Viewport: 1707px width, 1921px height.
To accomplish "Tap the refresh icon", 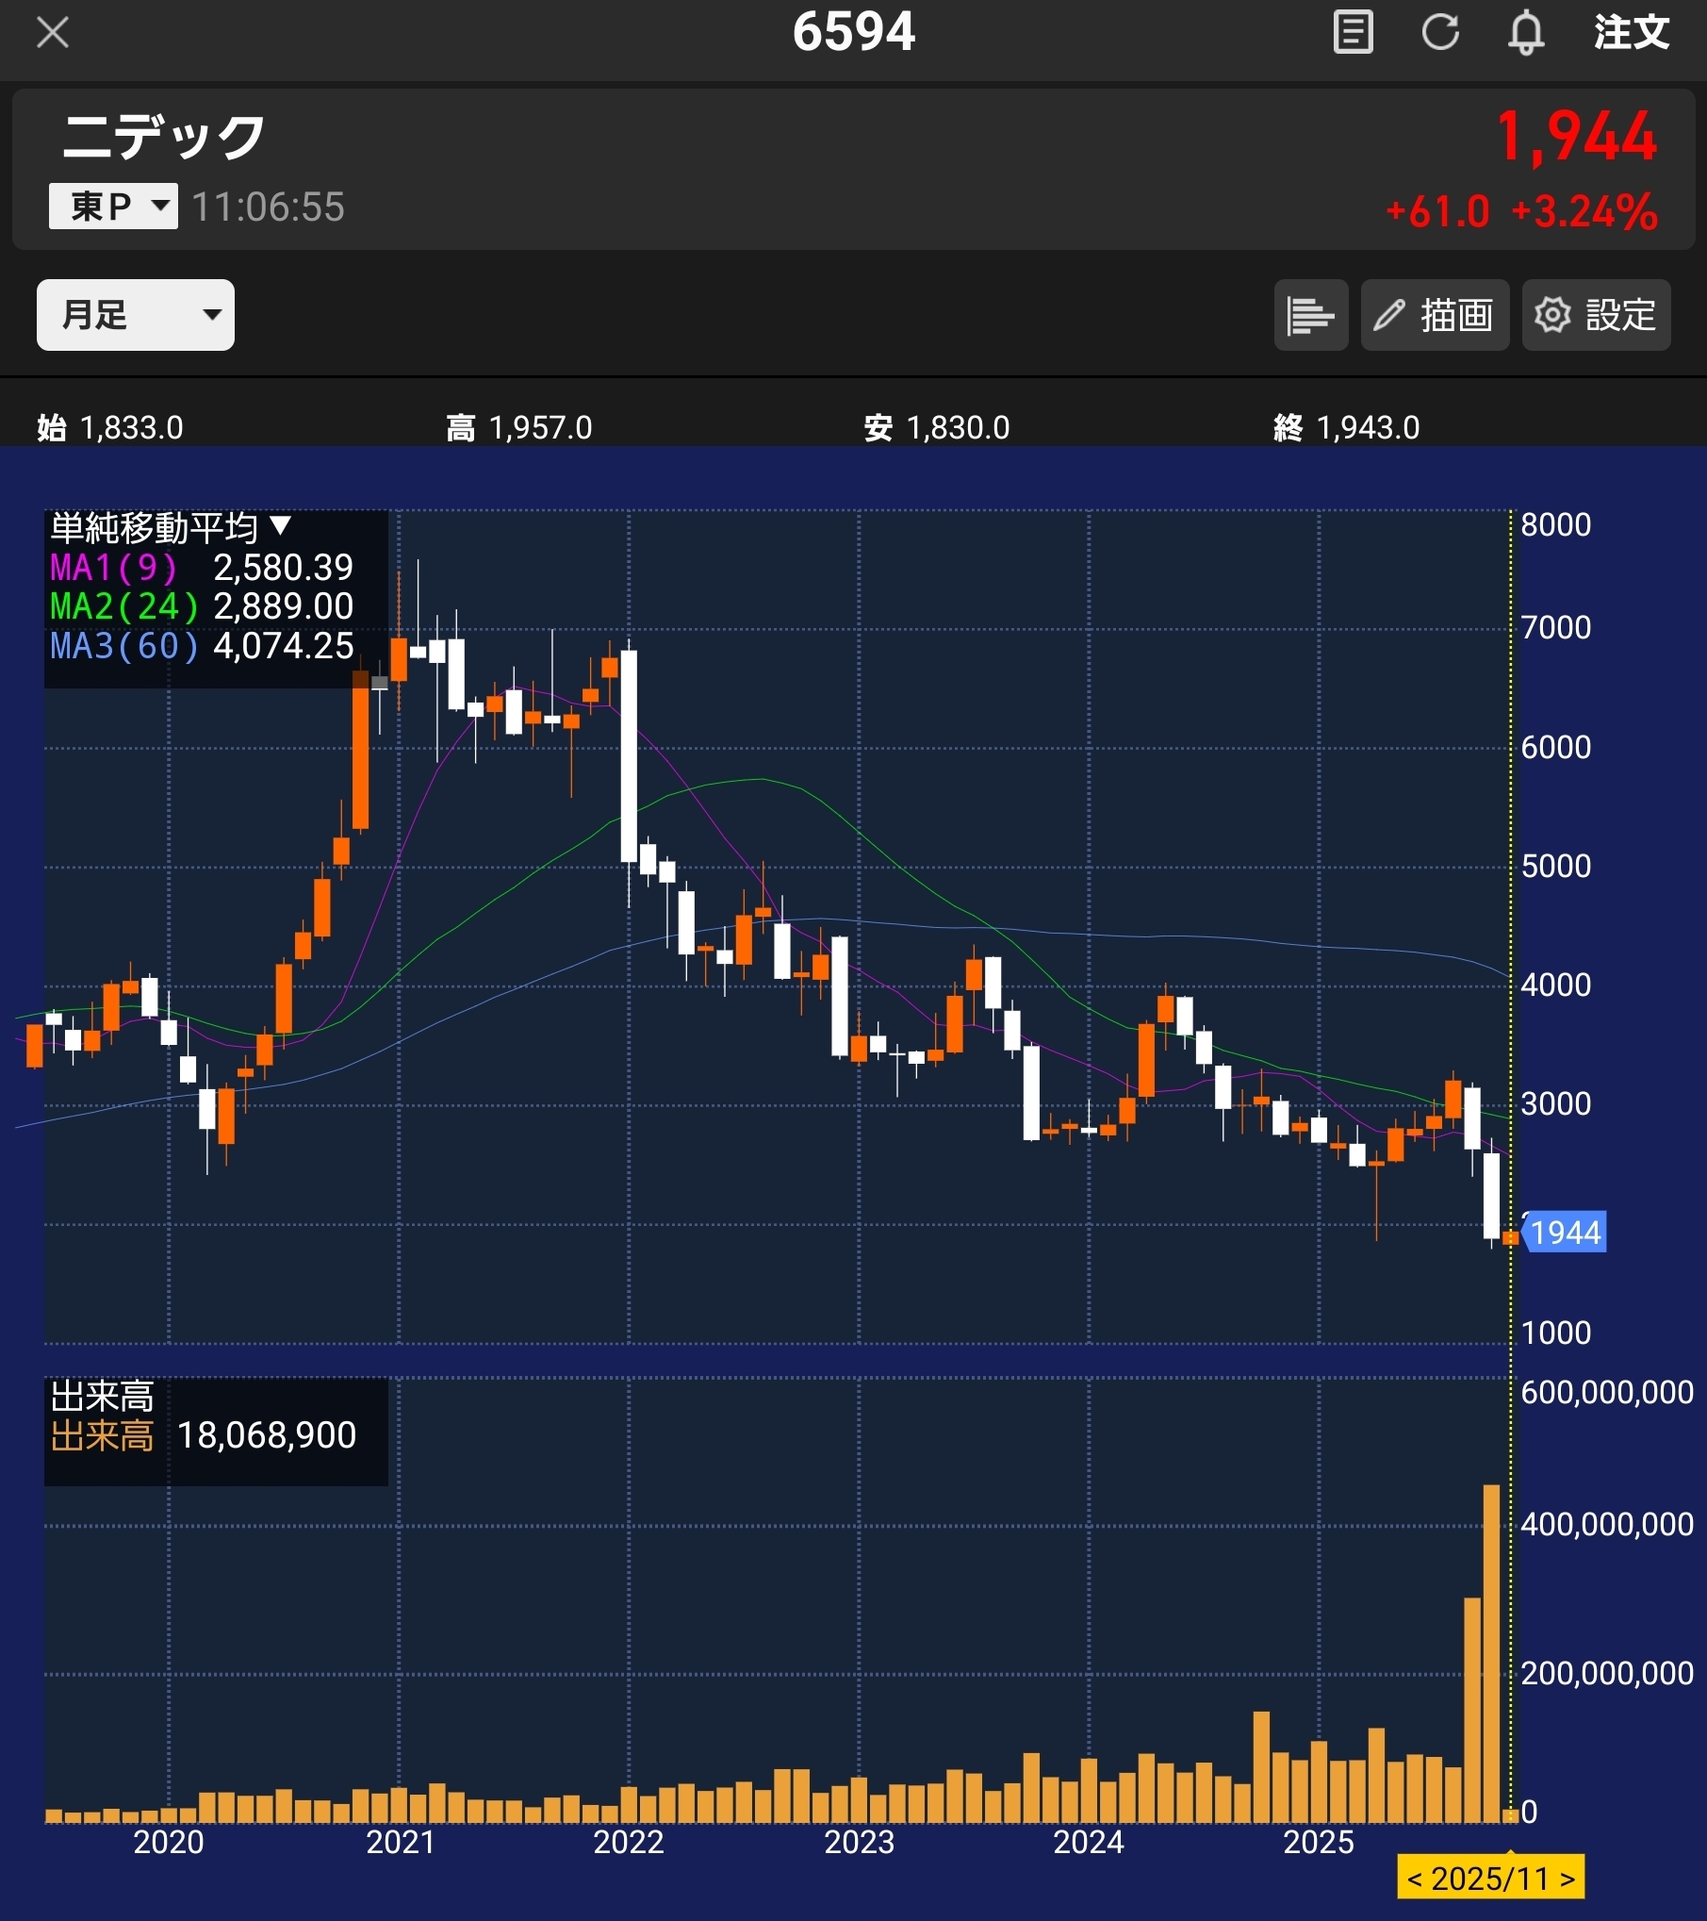I will coord(1439,33).
